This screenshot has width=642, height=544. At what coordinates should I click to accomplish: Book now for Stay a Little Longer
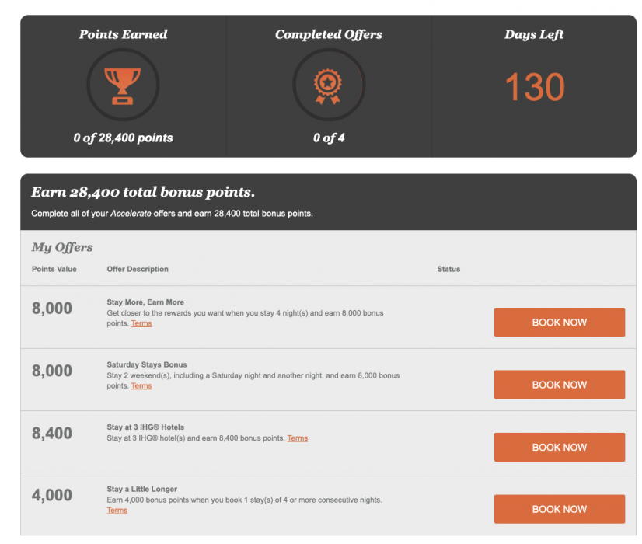coord(559,509)
